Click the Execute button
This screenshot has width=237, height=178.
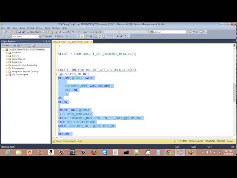pos(47,36)
